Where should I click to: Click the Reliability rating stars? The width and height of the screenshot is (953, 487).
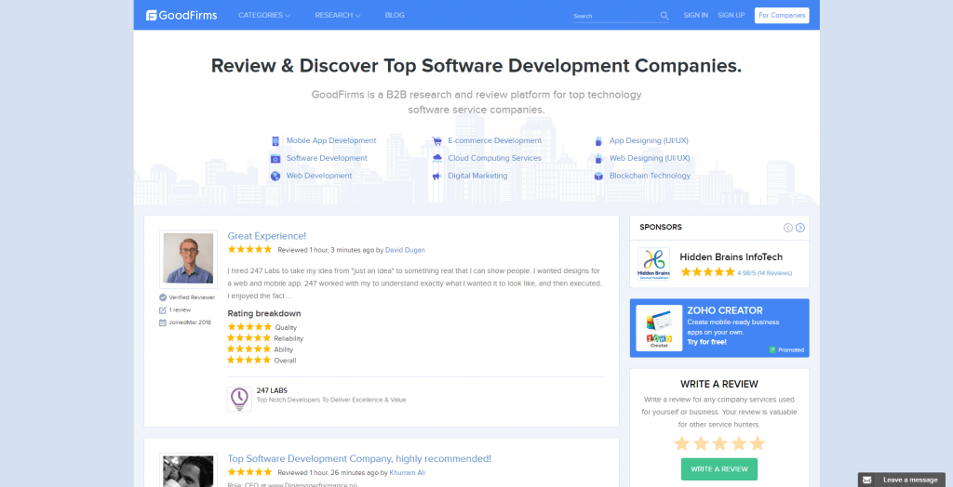pos(249,337)
